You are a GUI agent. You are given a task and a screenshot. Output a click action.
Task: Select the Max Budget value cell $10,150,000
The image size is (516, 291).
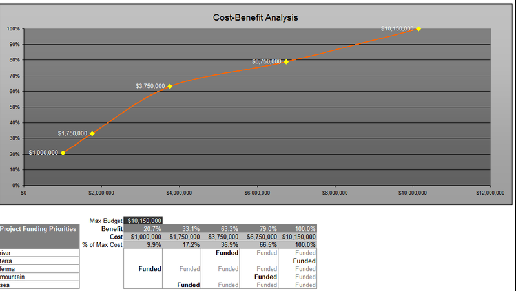pyautogui.click(x=143, y=221)
